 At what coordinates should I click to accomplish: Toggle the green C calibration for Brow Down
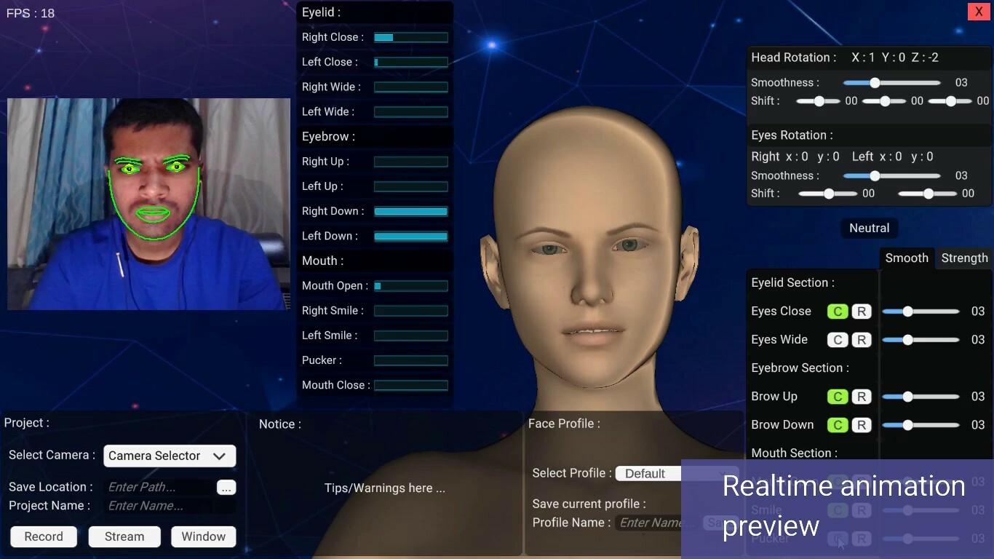[837, 425]
